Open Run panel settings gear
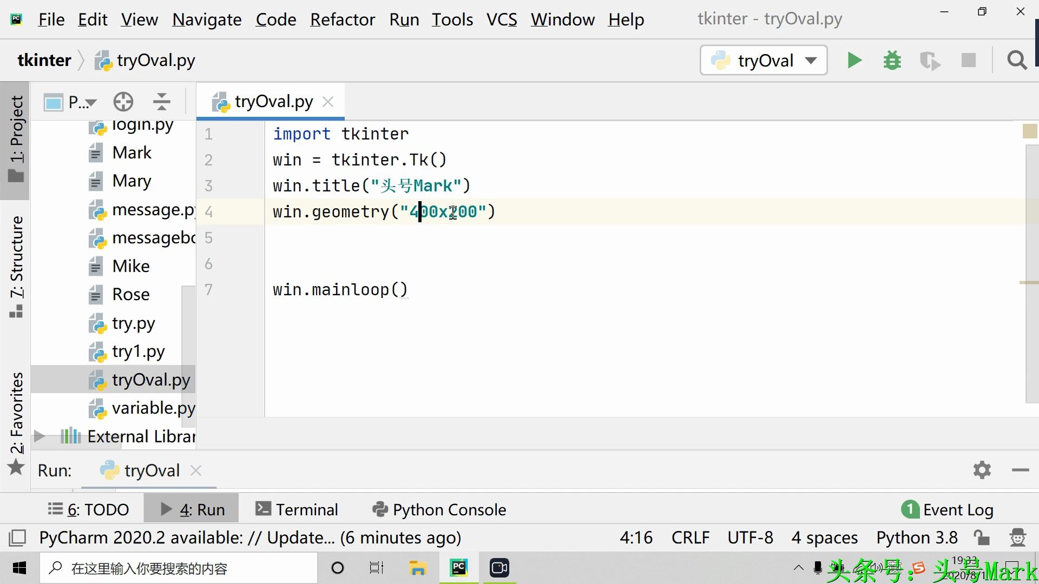The width and height of the screenshot is (1039, 584). coord(982,470)
